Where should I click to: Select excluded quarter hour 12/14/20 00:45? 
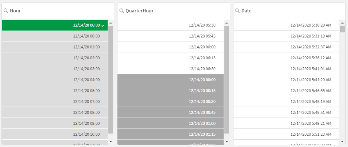pos(202,112)
